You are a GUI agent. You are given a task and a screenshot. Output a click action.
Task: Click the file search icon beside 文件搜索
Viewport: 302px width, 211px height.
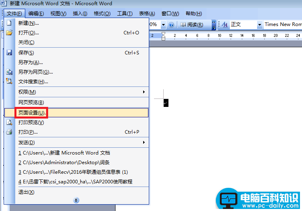(x=9, y=81)
